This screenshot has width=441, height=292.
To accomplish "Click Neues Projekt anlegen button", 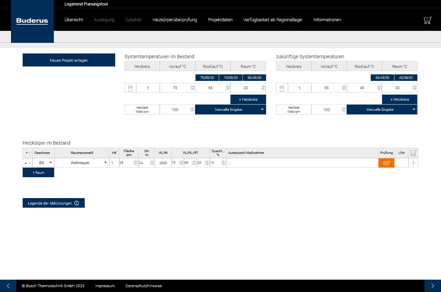I will tap(69, 60).
